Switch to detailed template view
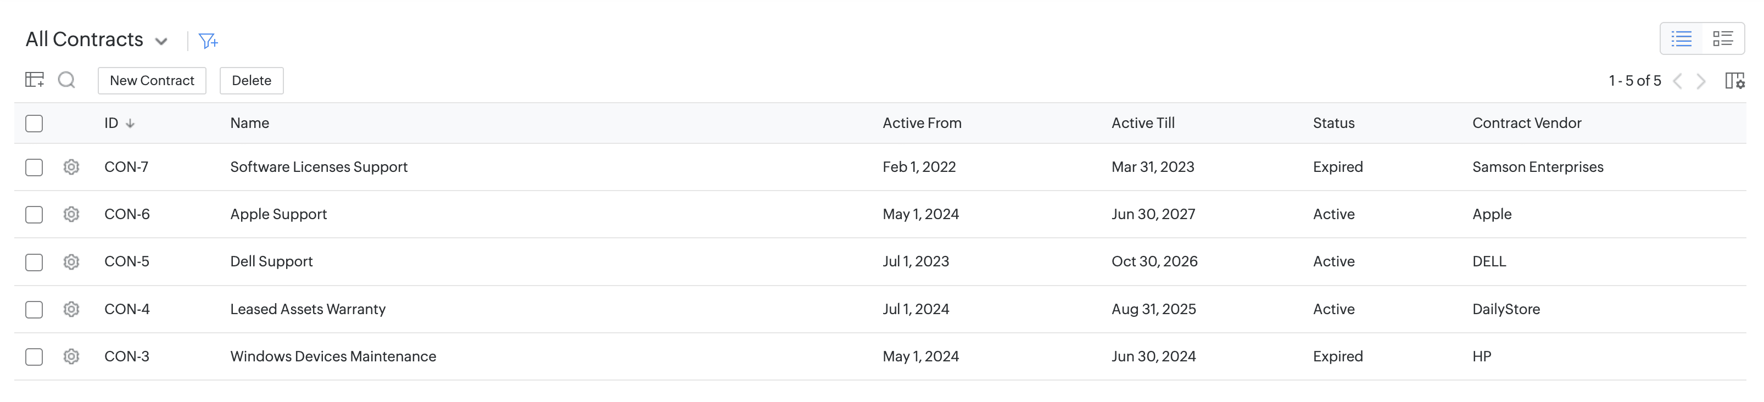The image size is (1764, 402). coord(1722,38)
